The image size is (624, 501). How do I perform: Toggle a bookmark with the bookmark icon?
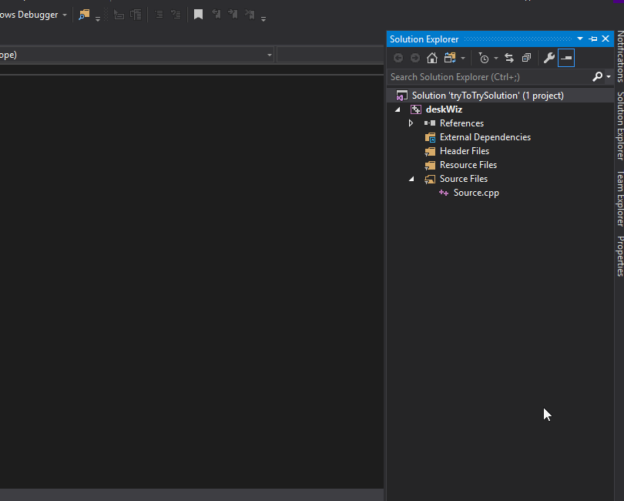coord(198,15)
